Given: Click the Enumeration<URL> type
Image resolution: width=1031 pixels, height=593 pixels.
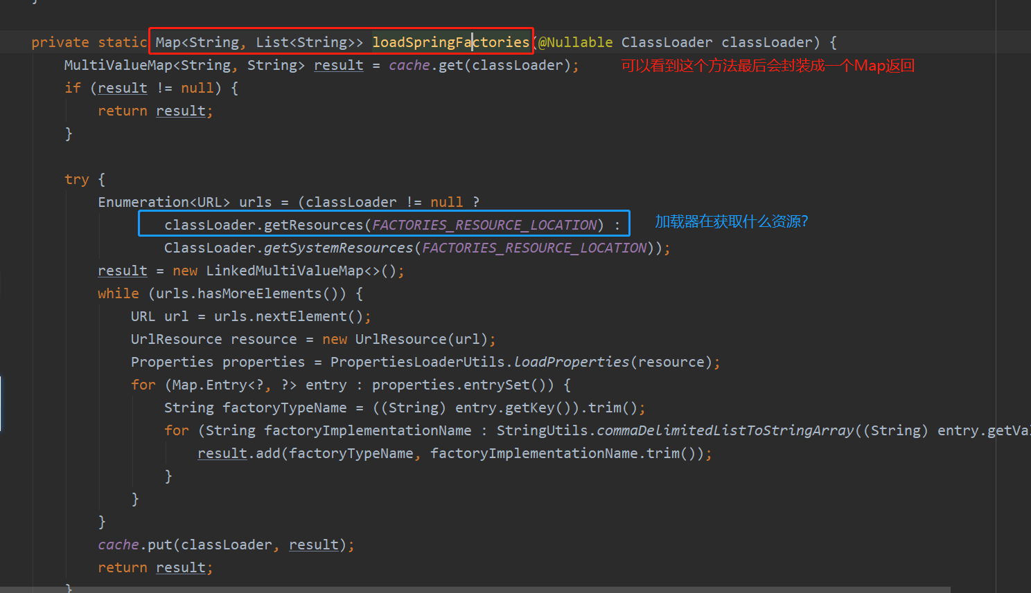Looking at the screenshot, I should coord(164,202).
